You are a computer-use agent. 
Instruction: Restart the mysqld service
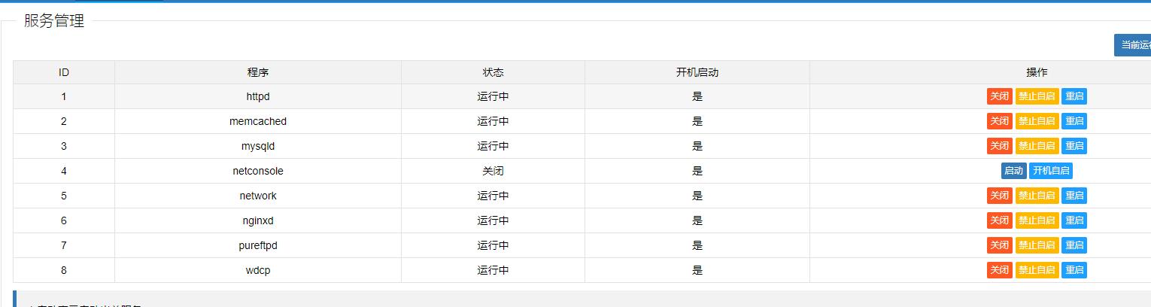click(1074, 146)
